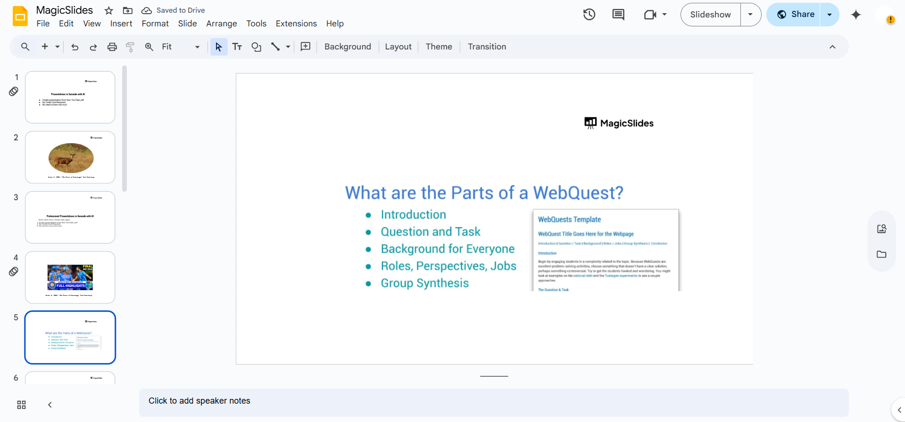Check the Saved to Drive cloud status
This screenshot has width=905, height=422.
(x=174, y=10)
